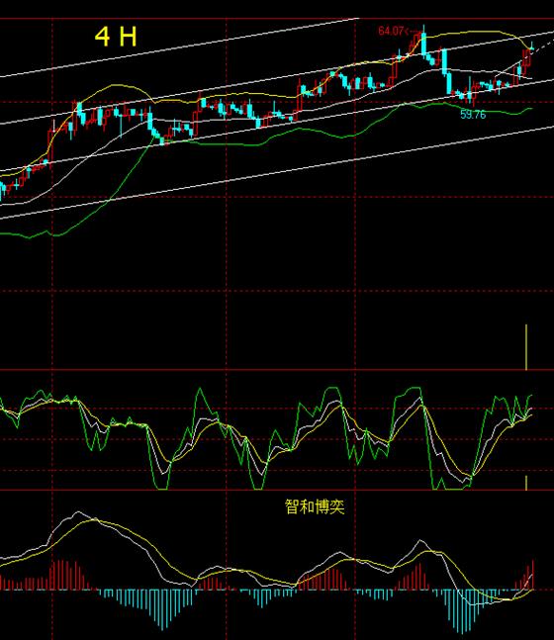
Task: Click the 智和博奕 watermark text
Action: [x=315, y=506]
